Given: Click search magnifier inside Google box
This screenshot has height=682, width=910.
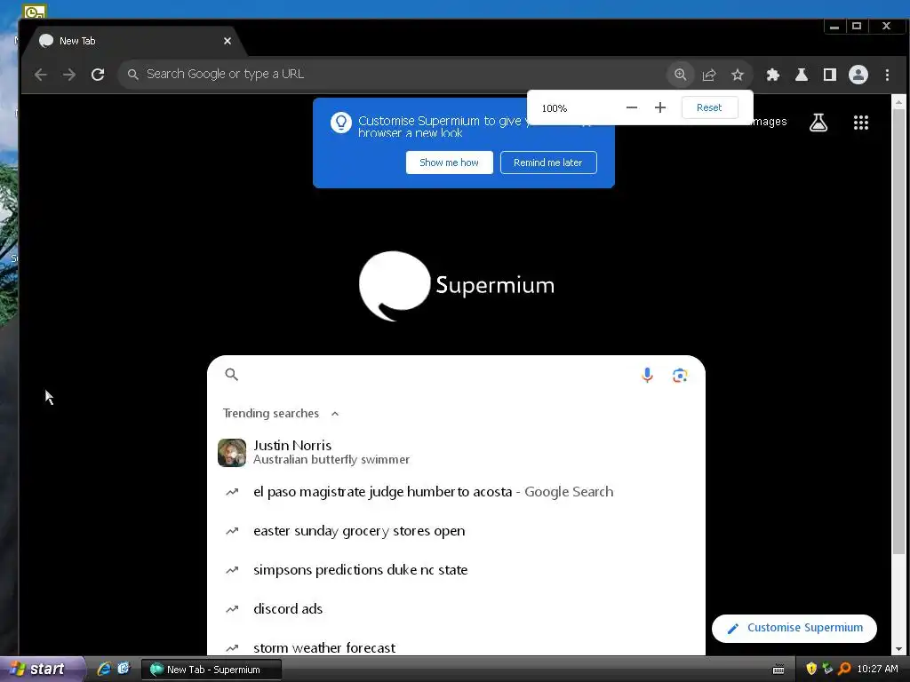Looking at the screenshot, I should [x=232, y=375].
